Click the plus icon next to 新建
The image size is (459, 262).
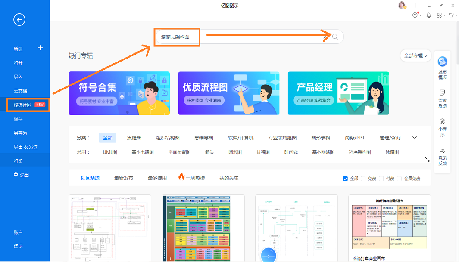(41, 48)
